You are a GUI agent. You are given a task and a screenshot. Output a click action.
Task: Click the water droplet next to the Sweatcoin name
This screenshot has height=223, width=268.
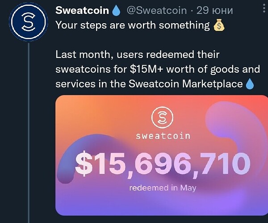pyautogui.click(x=116, y=10)
